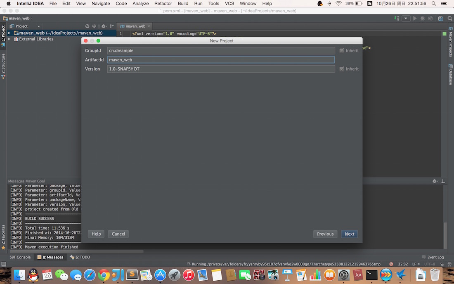Screen dimensions: 454x284
Task: Click the Run play icon in the toolbar
Action: pyautogui.click(x=415, y=18)
